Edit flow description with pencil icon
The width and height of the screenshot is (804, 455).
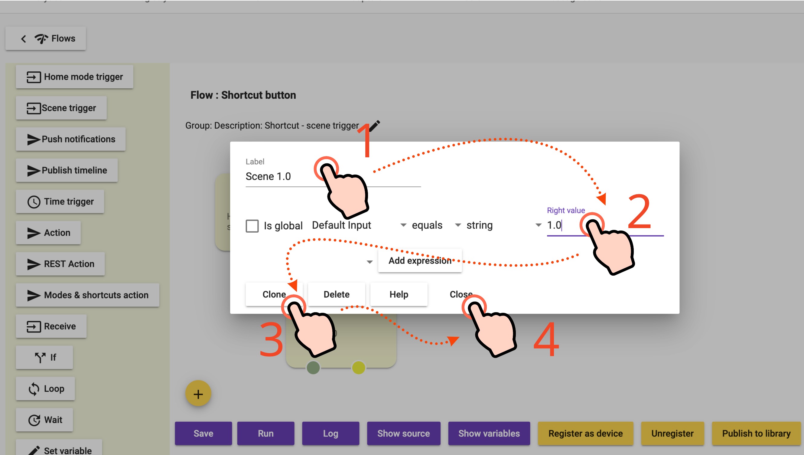tap(374, 126)
